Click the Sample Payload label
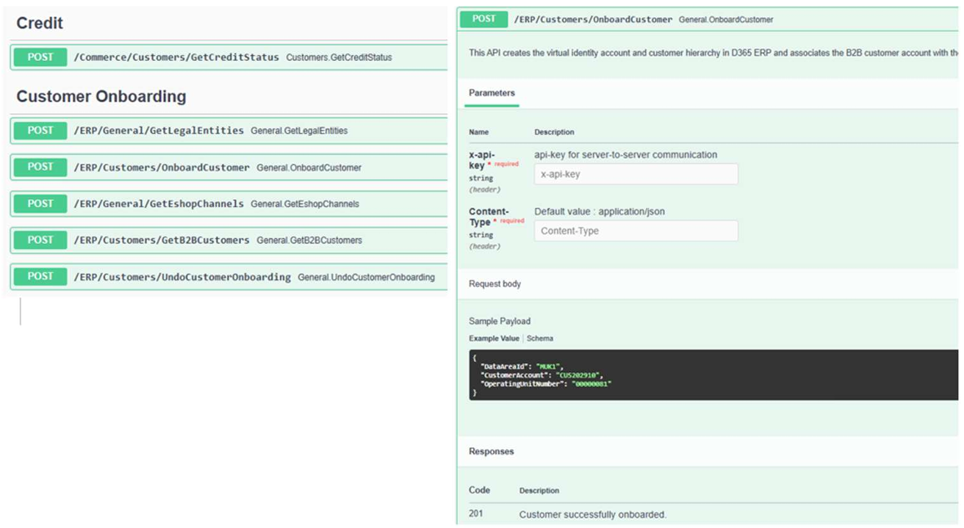 (x=500, y=321)
